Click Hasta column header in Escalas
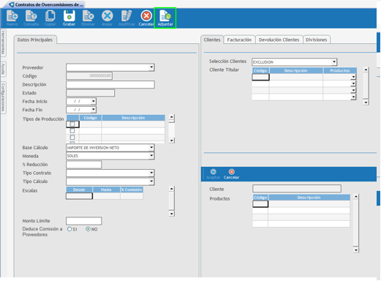Viewport: 381px width, 281px height. pos(106,190)
